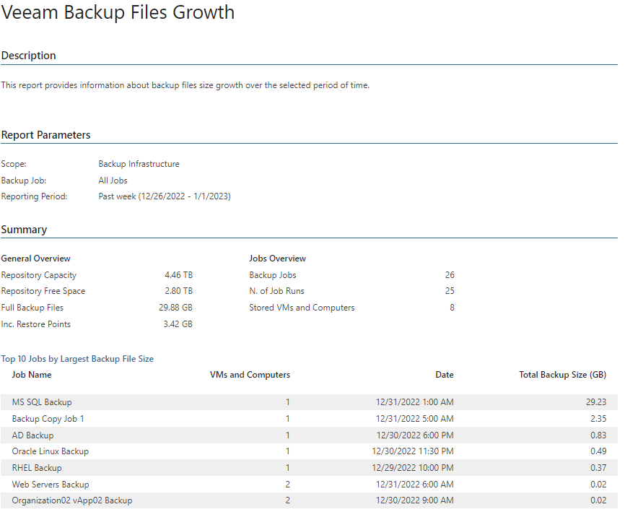Click the Job Name column header

pyautogui.click(x=32, y=375)
